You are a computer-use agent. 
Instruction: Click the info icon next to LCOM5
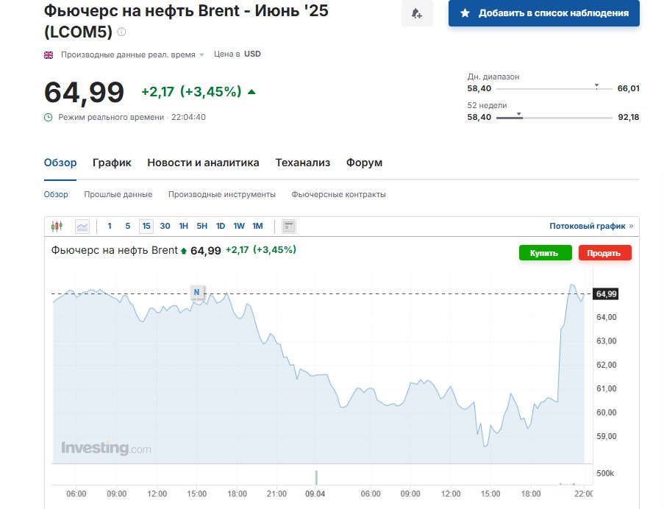[121, 32]
